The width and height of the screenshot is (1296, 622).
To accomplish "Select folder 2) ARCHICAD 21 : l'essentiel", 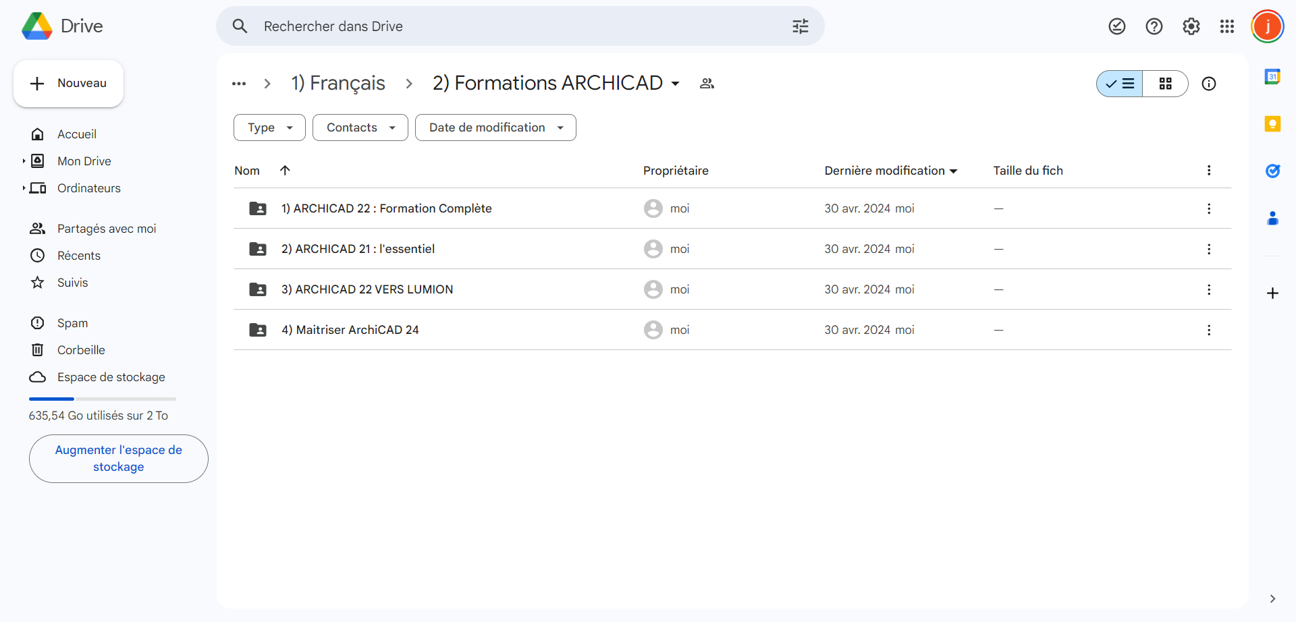I will pos(732,249).
